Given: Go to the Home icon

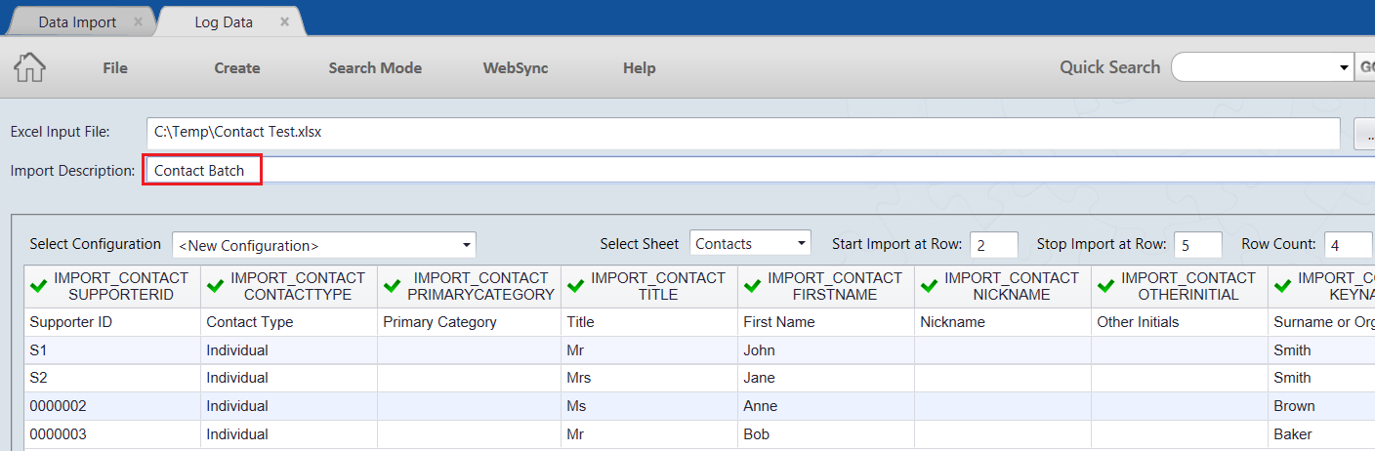Looking at the screenshot, I should click(30, 66).
